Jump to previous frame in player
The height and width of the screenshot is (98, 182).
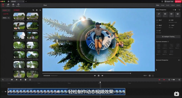pyautogui.click(x=95, y=76)
